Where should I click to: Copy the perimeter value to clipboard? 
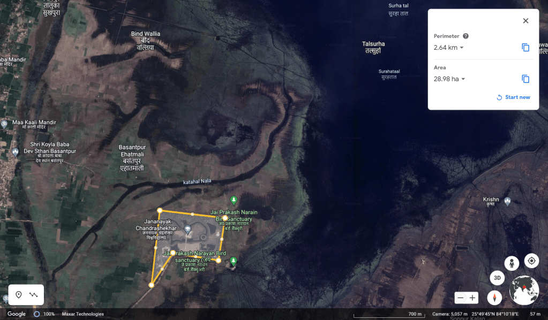coord(525,48)
